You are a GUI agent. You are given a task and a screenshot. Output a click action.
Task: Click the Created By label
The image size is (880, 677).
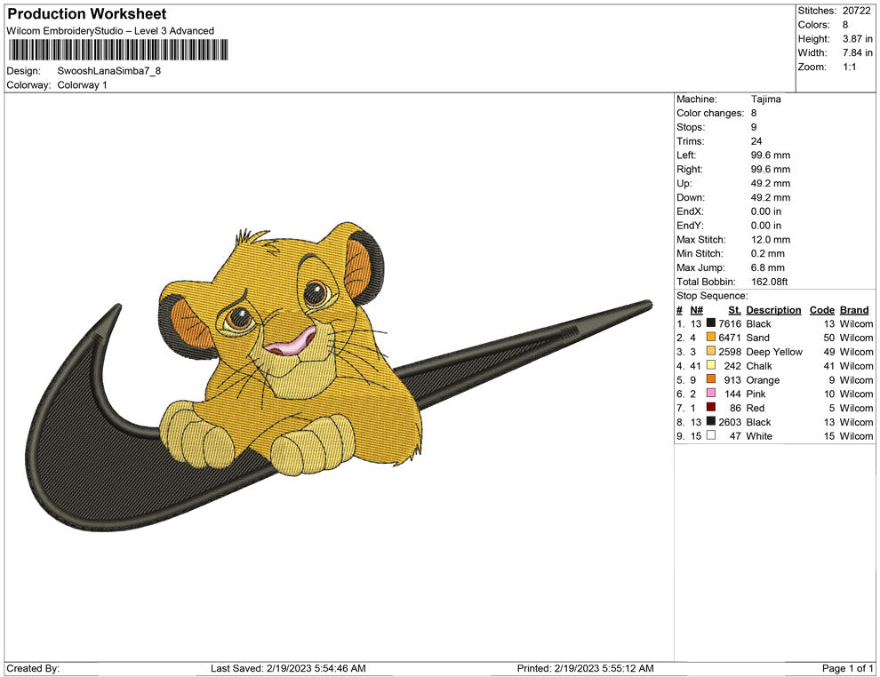point(33,668)
